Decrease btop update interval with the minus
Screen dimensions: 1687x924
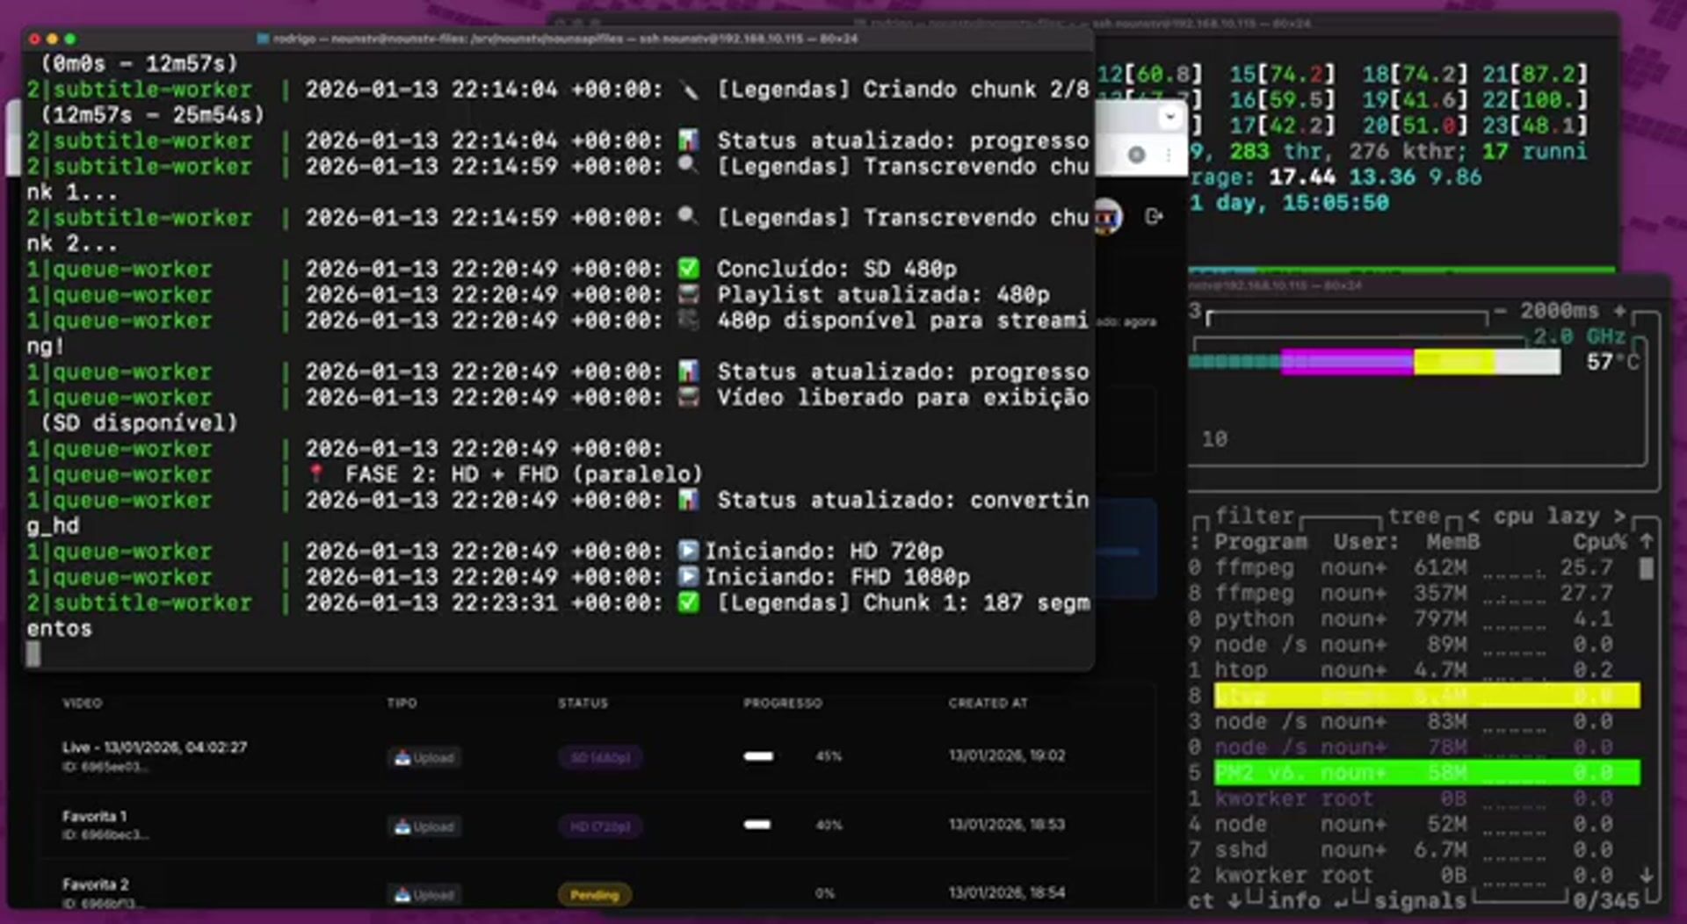[x=1501, y=311]
